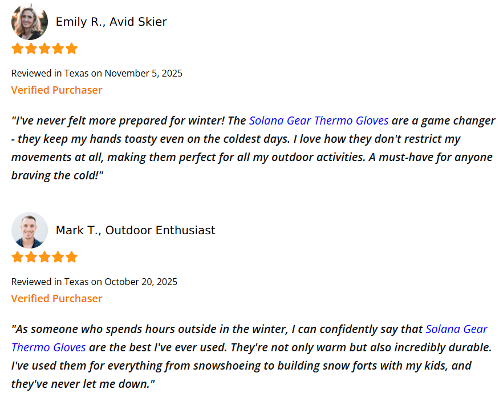Viewport: 499px width, 405px height.
Task: Select the second star in Emily R.'s rating
Action: point(31,49)
